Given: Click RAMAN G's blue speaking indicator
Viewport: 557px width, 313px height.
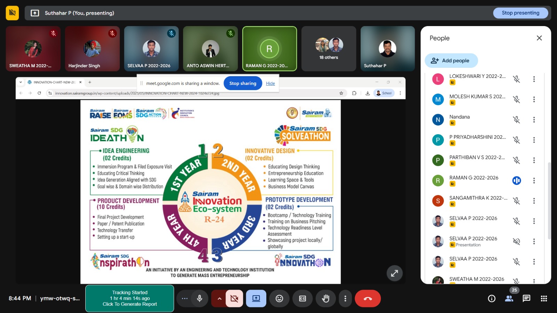Looking at the screenshot, I should [x=517, y=180].
